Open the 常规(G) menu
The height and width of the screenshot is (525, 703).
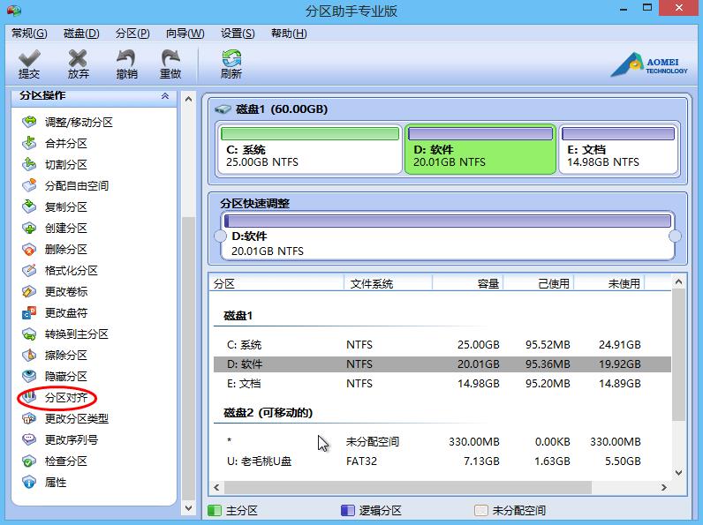(29, 34)
